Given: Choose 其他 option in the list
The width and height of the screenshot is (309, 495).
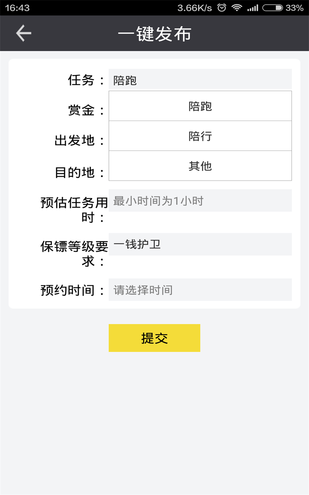Looking at the screenshot, I should click(200, 166).
